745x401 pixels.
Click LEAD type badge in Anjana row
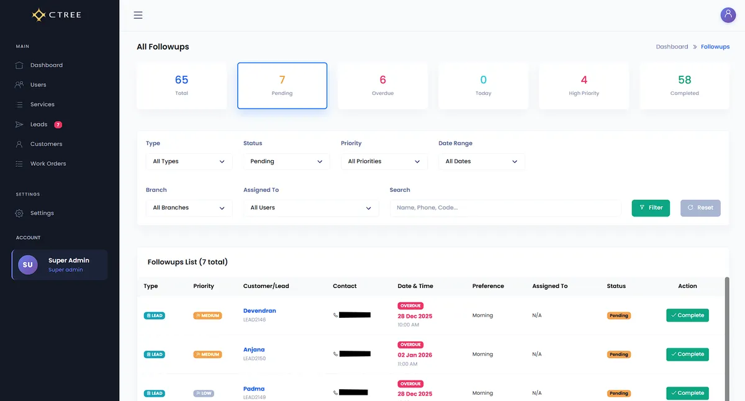[x=155, y=354]
